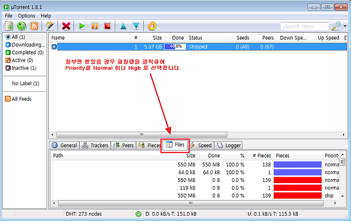
Task: Open the search engine dropdown arrow
Action: point(345,26)
